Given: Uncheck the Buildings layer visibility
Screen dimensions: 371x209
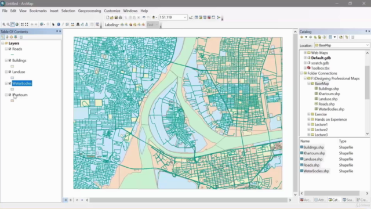Looking at the screenshot, I should coord(10,60).
